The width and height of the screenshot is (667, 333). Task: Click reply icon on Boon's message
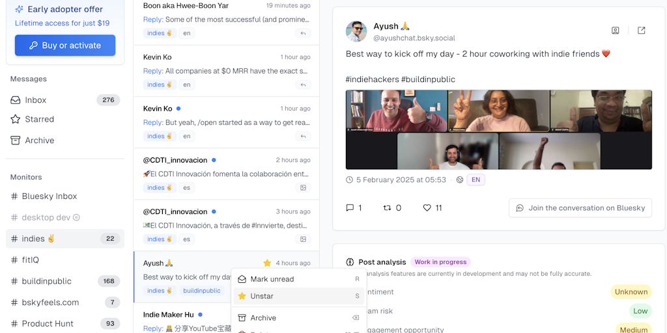304,33
